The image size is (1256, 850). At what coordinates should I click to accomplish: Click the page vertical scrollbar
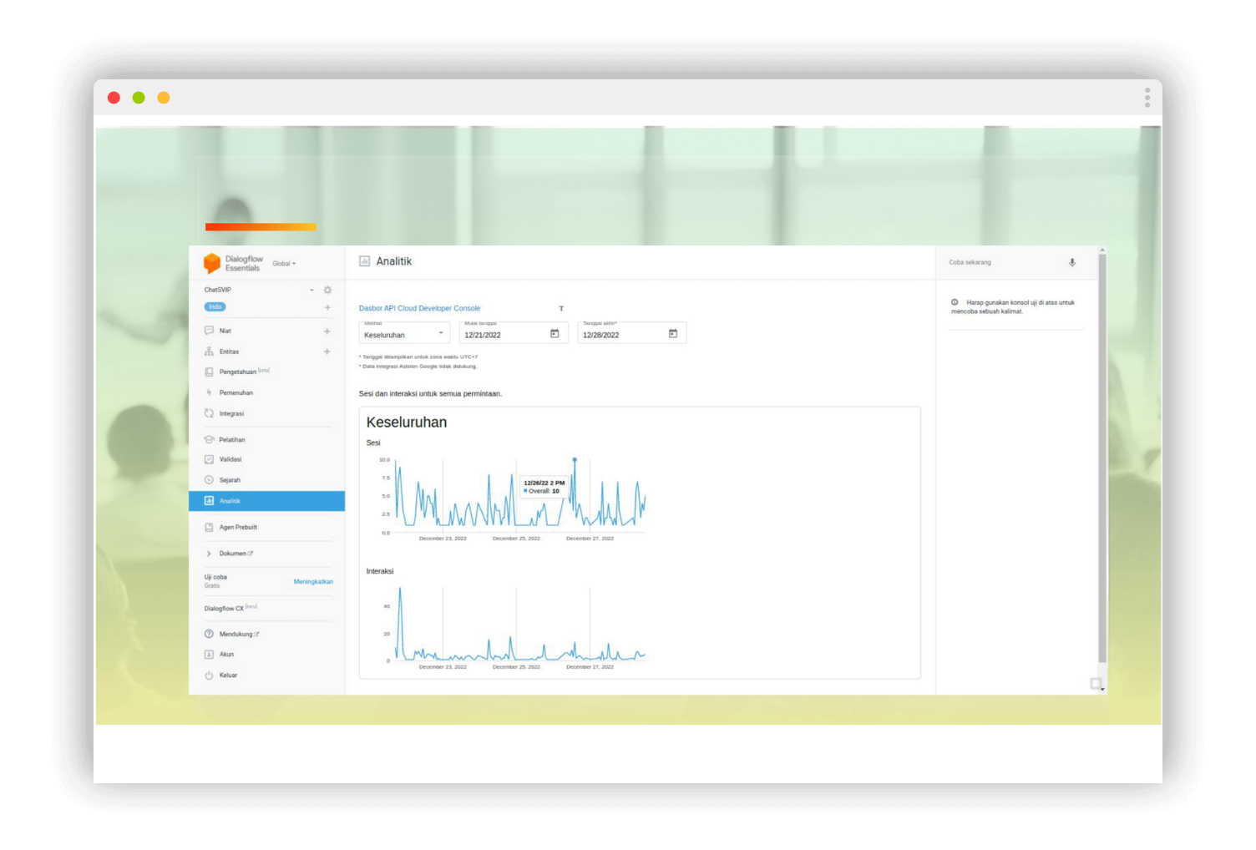[1102, 459]
